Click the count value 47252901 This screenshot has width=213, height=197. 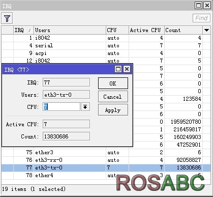point(189,145)
